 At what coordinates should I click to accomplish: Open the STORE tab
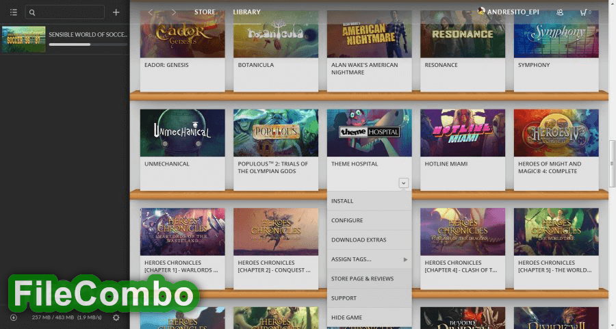tap(205, 12)
